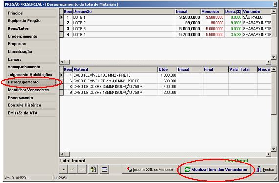Viewport: 279px width, 183px height.
Task: Click Inicial cell for CABO FLEXÍVEL 10,0 MM2
Action: pos(190,75)
